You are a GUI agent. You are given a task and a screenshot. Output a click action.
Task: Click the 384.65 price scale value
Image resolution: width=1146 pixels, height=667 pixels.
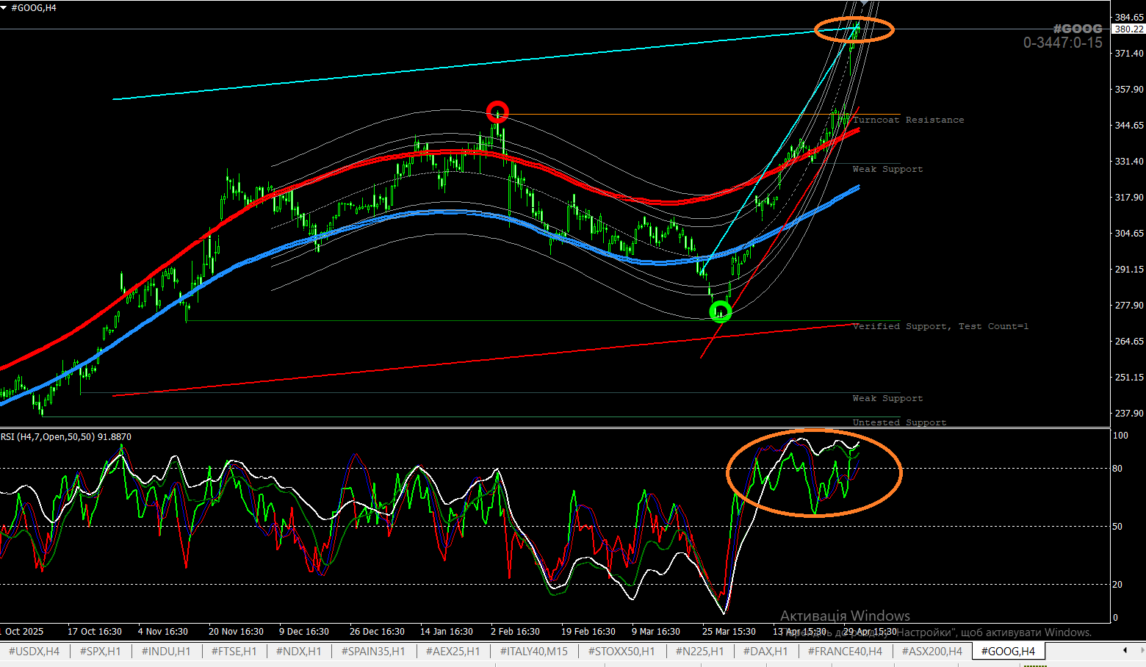pos(1129,17)
